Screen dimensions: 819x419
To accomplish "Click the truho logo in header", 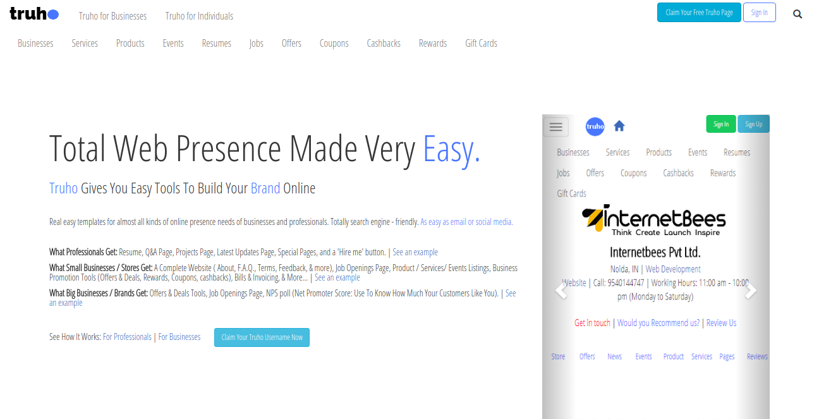I will click(x=34, y=14).
